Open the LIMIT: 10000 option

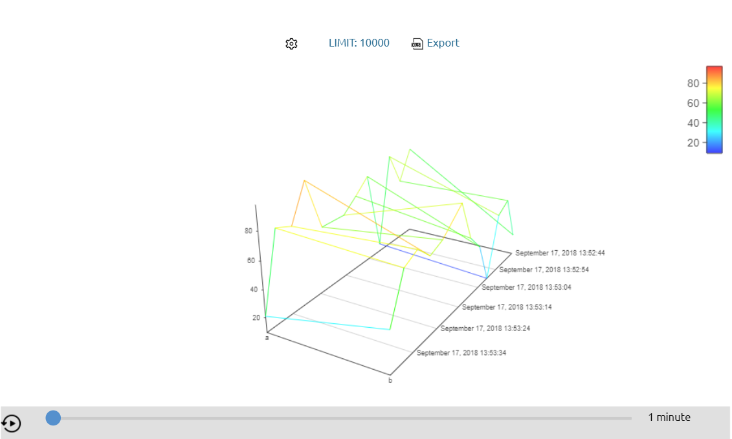click(359, 43)
